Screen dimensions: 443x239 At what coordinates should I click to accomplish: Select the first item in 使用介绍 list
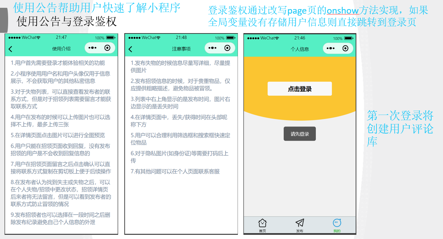tap(58, 63)
